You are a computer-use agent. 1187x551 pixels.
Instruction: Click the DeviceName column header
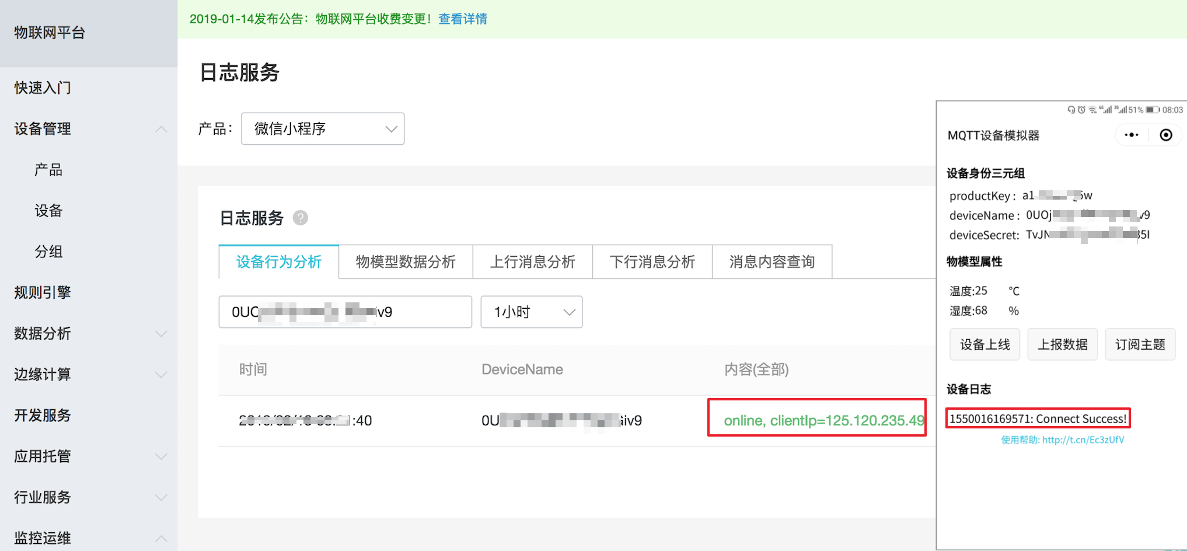pos(522,369)
